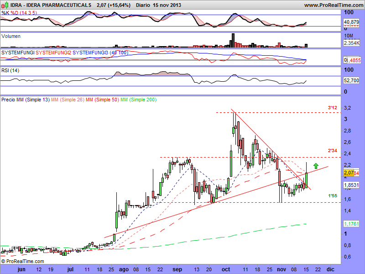
Task: Click the green 1'55 support label
Action: coord(333,196)
